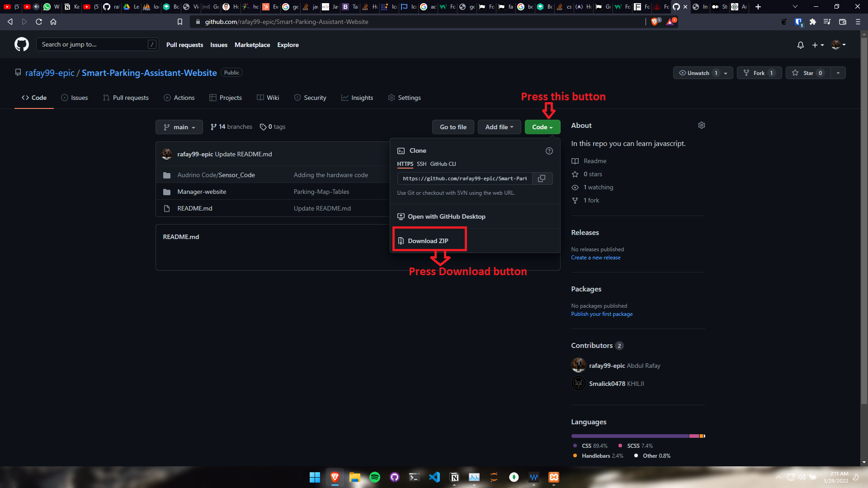The image size is (868, 488).
Task: Show the browser tab list chevron
Action: (x=795, y=7)
